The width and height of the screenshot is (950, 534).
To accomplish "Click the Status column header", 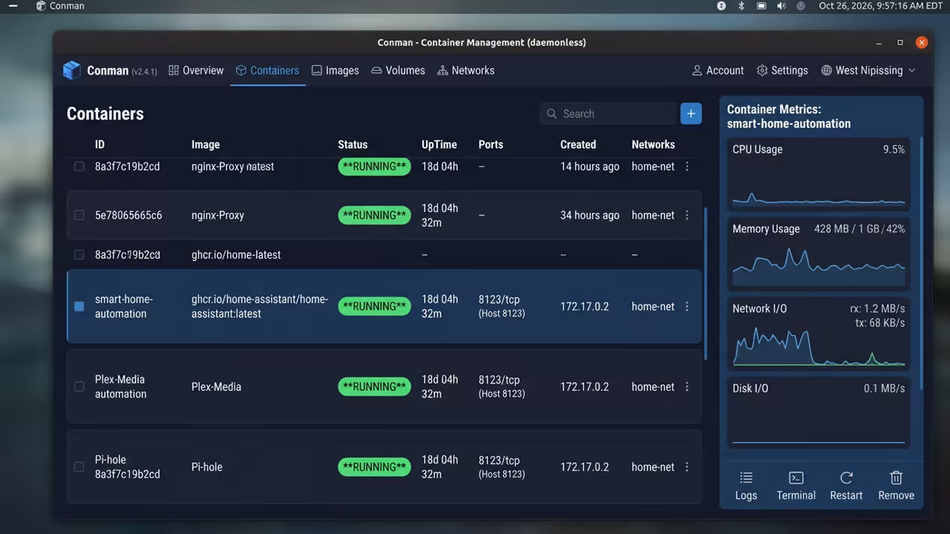I will [353, 145].
